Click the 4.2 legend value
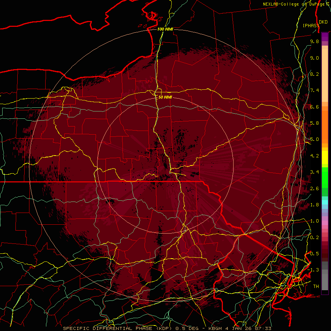331x331 pixels. 314,156
